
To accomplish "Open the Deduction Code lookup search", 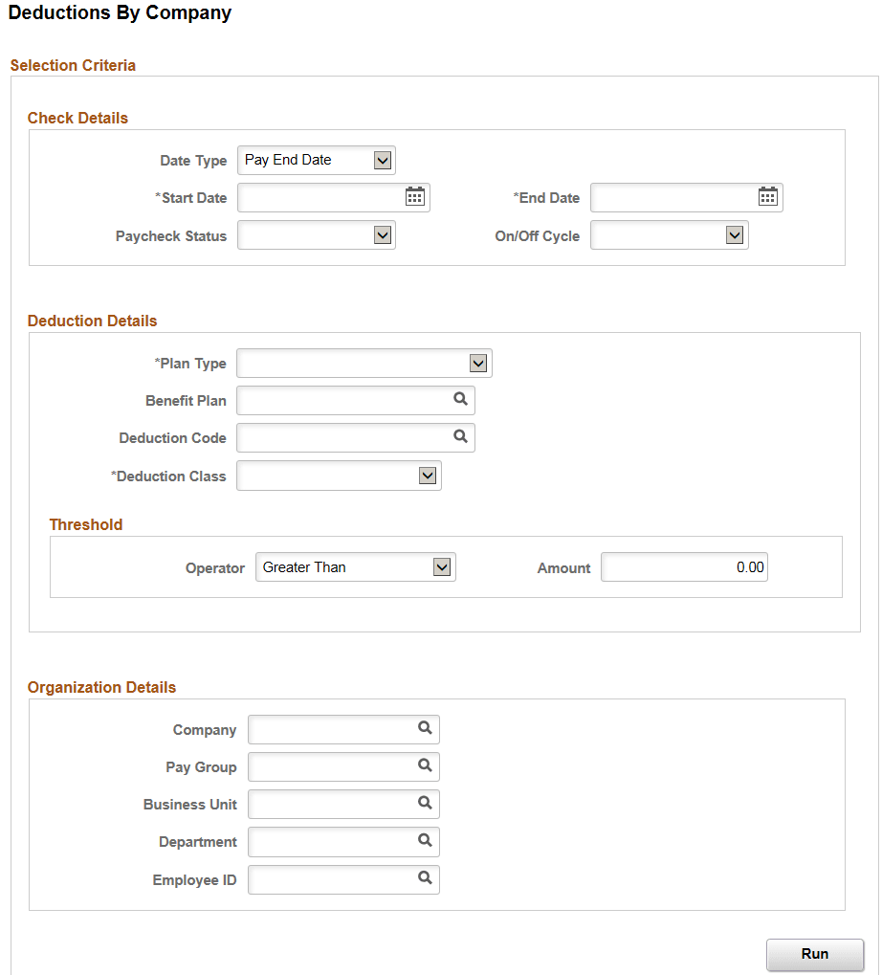I will (x=460, y=436).
